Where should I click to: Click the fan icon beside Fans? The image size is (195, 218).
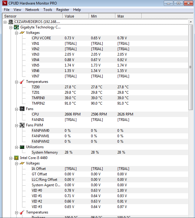22,109
